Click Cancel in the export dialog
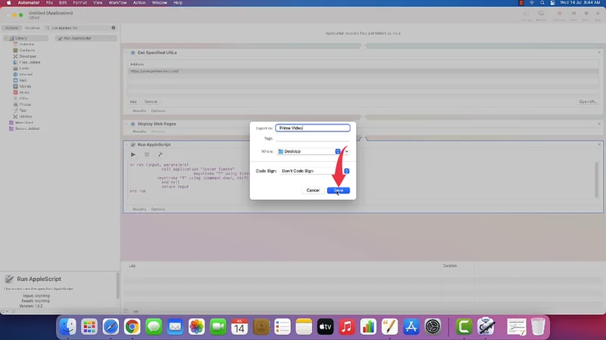Screen dimensions: 606x340 [313, 190]
